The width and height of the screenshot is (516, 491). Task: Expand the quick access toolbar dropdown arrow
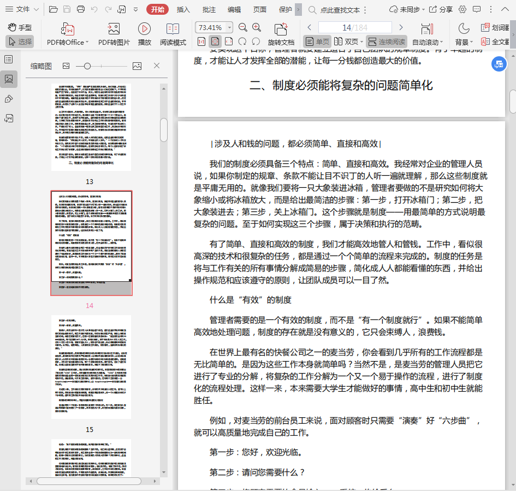click(x=135, y=9)
